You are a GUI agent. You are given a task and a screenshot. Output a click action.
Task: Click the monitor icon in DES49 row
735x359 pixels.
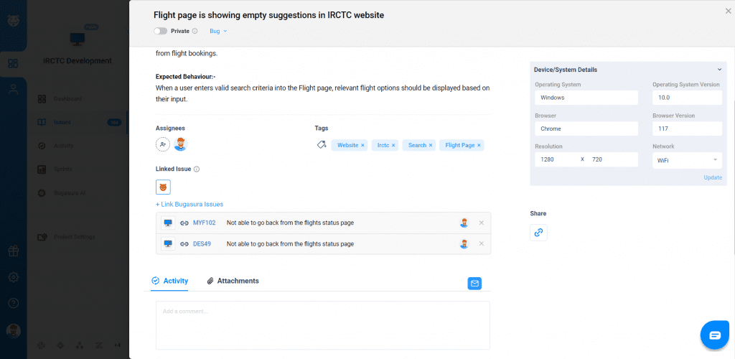coord(168,243)
